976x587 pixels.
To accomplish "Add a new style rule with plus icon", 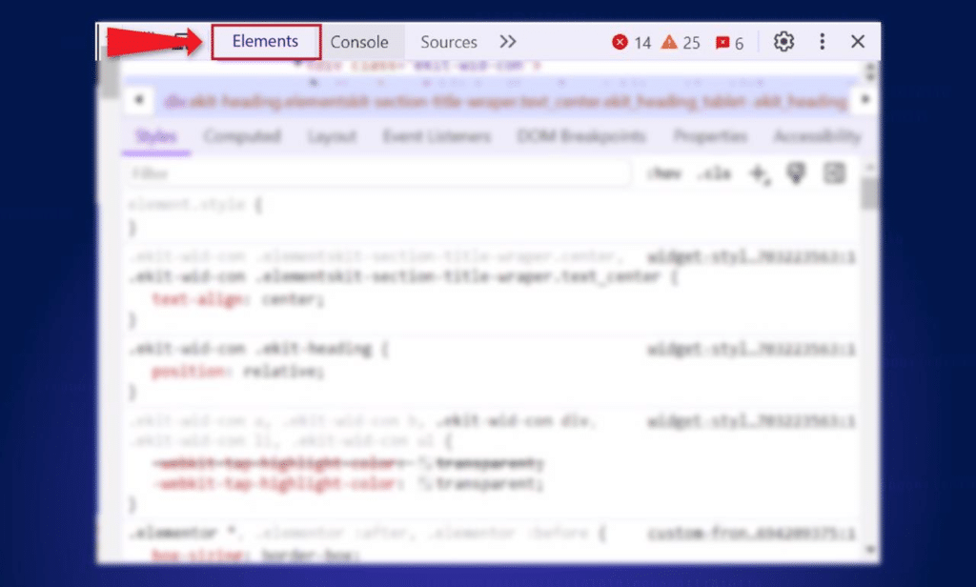I will click(760, 173).
